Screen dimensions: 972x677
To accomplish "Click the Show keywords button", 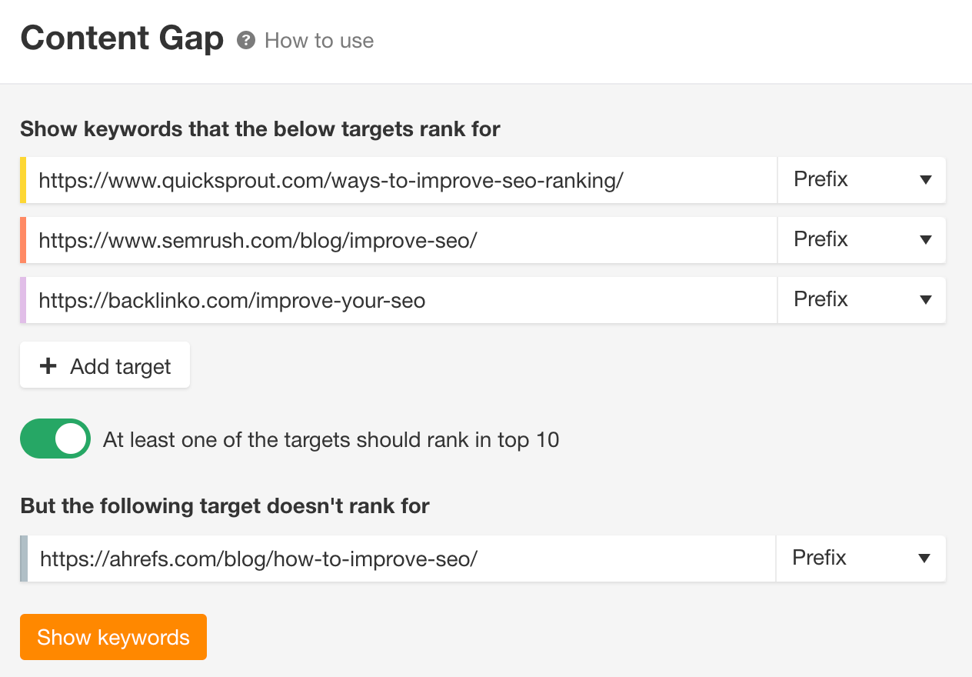I will (x=113, y=637).
